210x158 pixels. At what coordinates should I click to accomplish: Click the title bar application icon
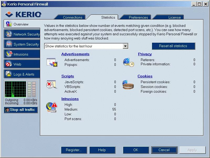[x=4, y=4]
